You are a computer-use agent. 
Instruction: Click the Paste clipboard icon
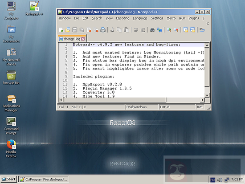(x=126, y=30)
